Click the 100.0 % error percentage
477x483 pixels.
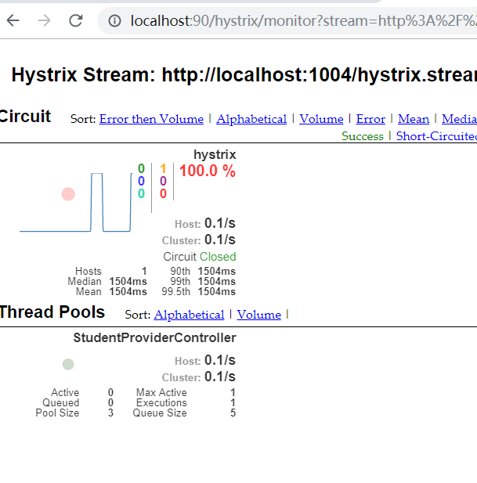click(x=208, y=171)
